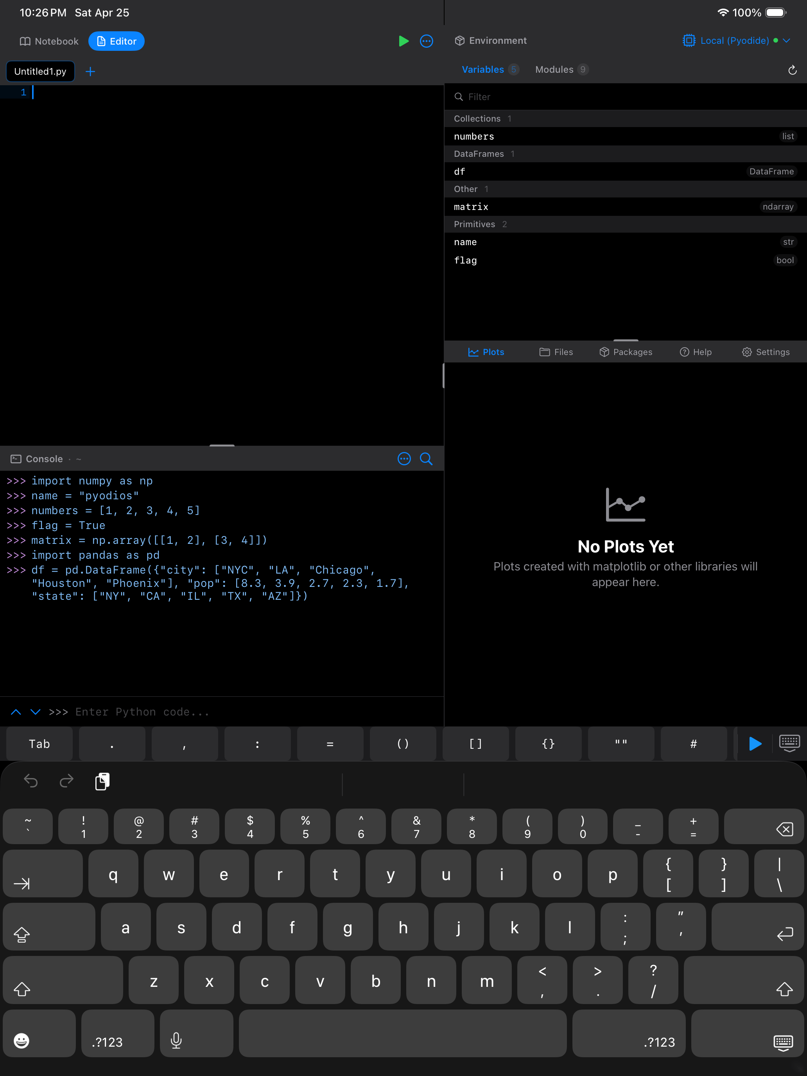Insert curly braces from accessory bar
This screenshot has height=1076, width=807.
click(x=548, y=744)
